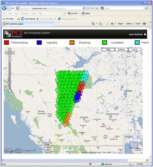Open the address bar history dropdown
This screenshot has height=167, width=153.
click(x=84, y=8)
